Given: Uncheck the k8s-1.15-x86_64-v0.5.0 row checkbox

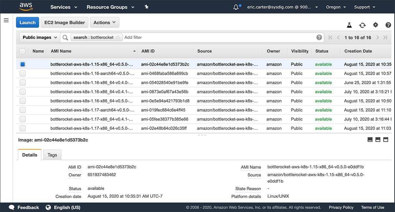Looking at the screenshot, I should coord(22,64).
